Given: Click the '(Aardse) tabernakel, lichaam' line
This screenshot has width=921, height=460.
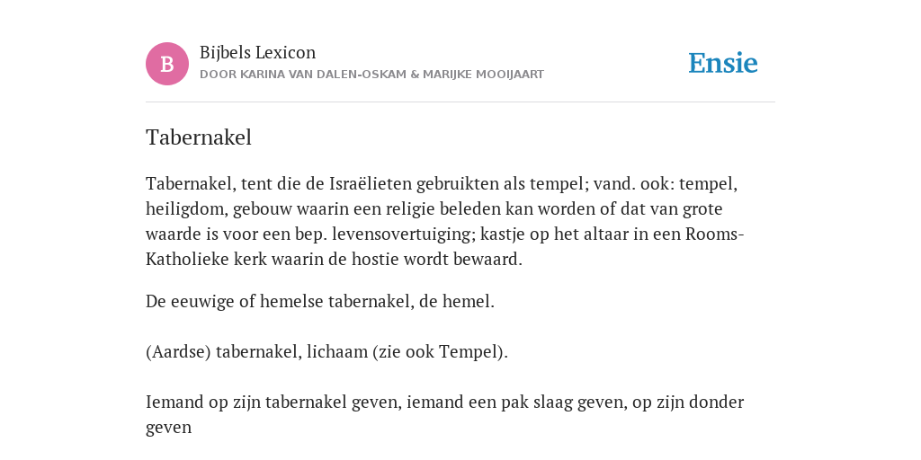Looking at the screenshot, I should coord(326,352).
